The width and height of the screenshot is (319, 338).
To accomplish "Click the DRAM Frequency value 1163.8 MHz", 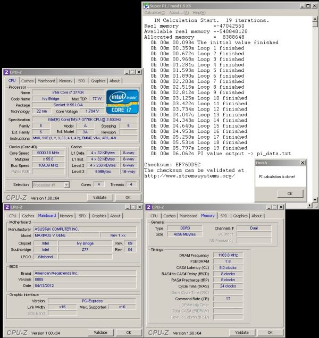I will (228, 255).
